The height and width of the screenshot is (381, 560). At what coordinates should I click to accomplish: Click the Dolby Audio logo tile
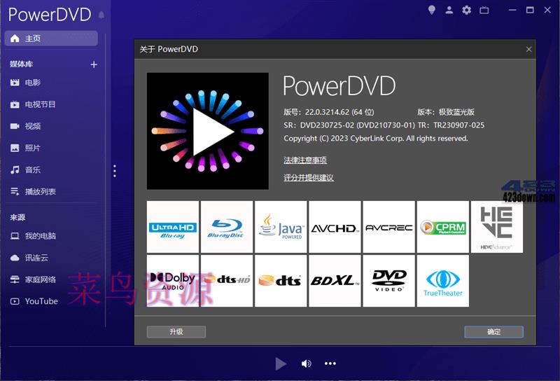coord(173,281)
